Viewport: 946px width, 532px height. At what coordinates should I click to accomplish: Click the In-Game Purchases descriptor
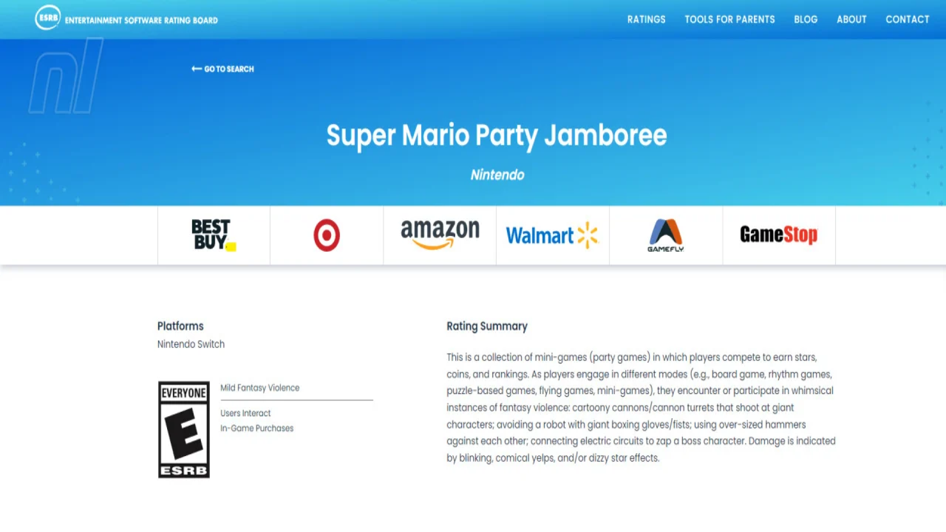click(257, 428)
